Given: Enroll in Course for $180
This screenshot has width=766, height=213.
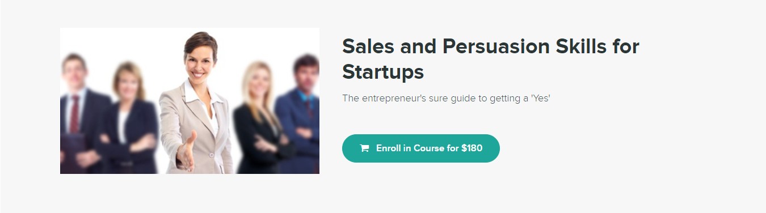Looking at the screenshot, I should [x=421, y=148].
